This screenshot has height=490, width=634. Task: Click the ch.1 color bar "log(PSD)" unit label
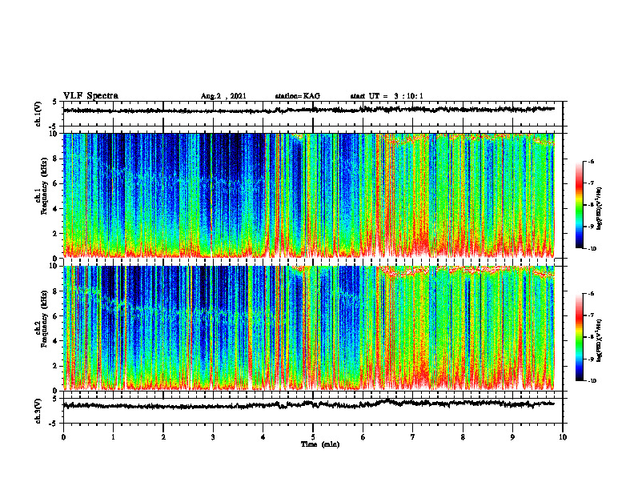[600, 209]
